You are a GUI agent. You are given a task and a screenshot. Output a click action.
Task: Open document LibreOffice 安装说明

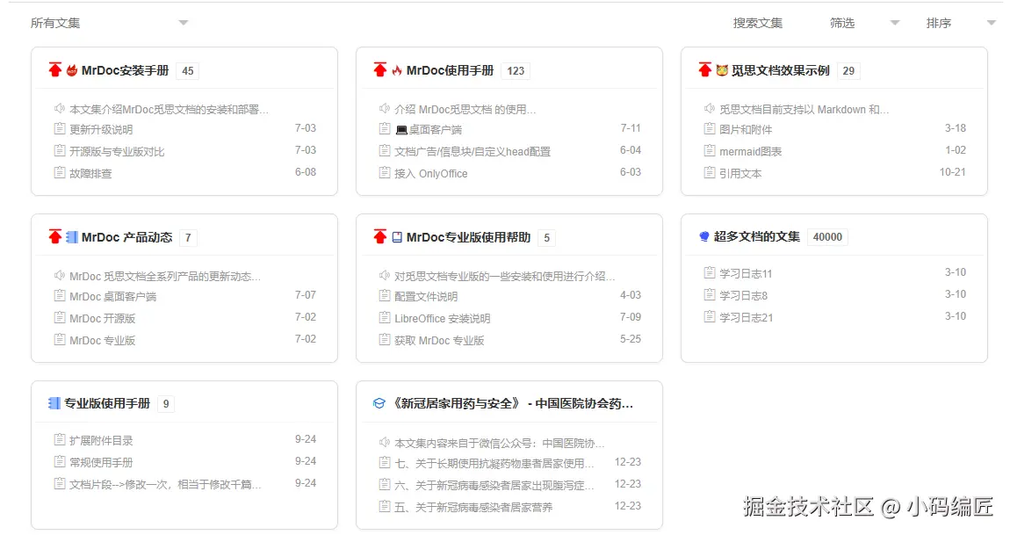click(x=442, y=318)
